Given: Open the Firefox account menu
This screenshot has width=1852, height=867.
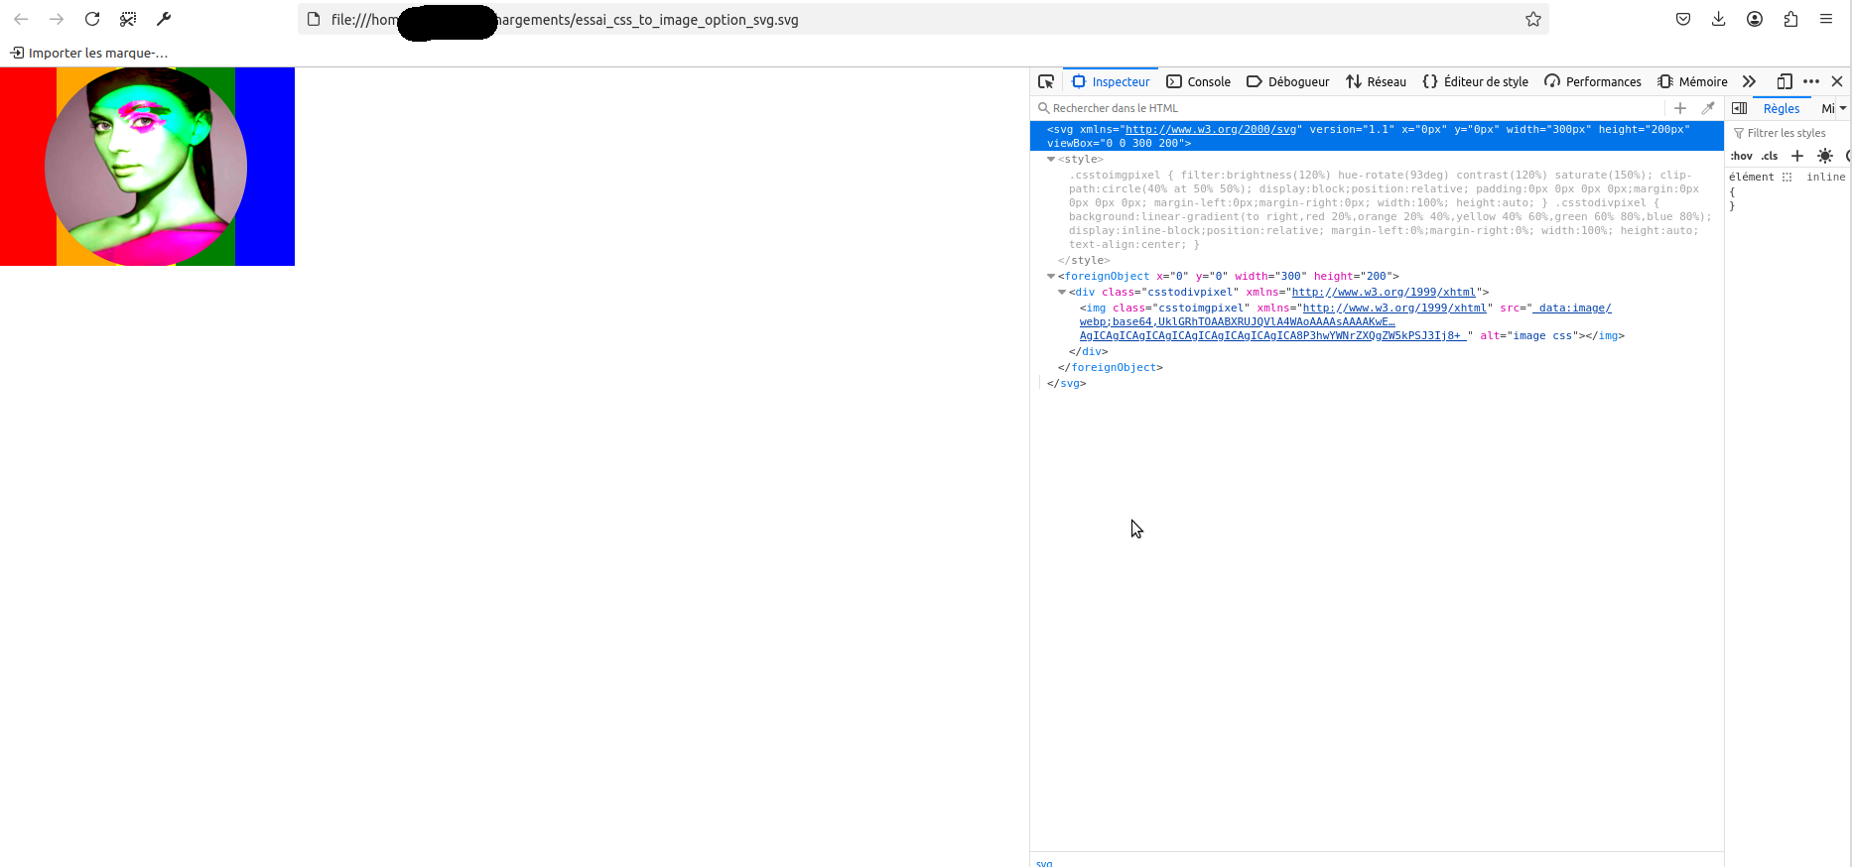Looking at the screenshot, I should pyautogui.click(x=1755, y=19).
